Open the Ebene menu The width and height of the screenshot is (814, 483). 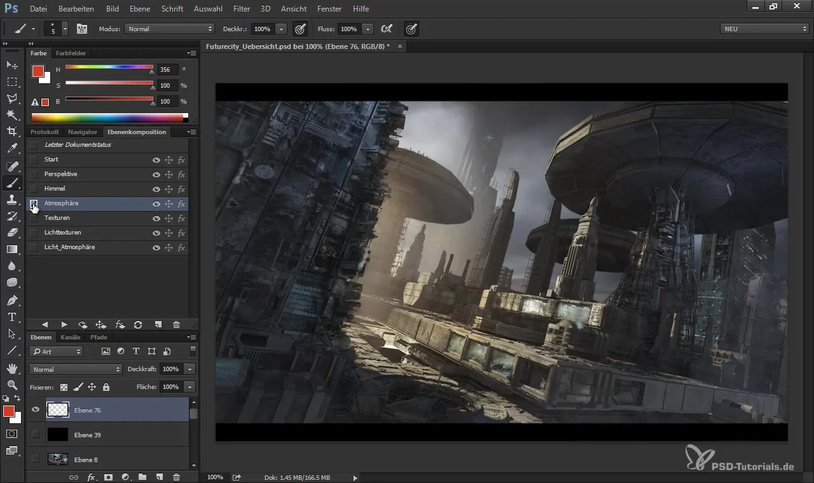[140, 9]
